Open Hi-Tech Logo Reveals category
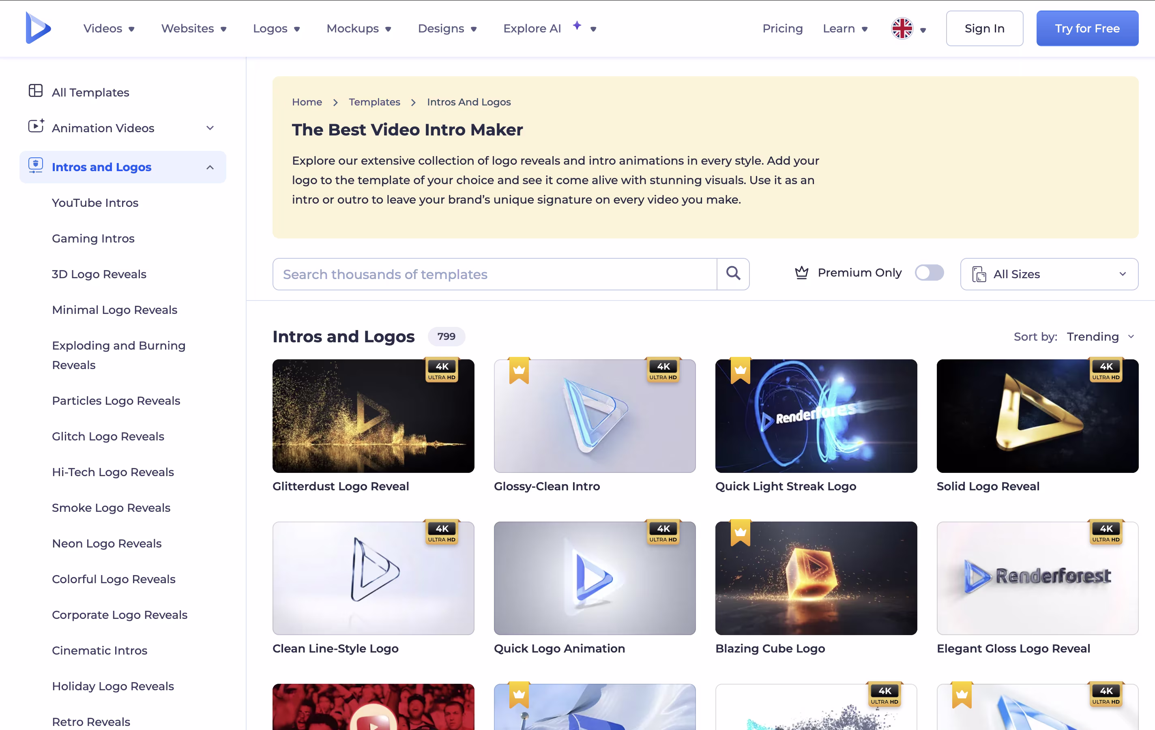This screenshot has height=730, width=1155. coord(113,472)
